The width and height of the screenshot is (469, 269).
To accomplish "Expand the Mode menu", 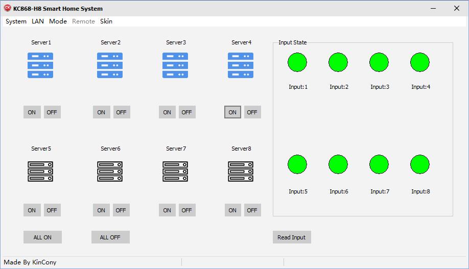I will pyautogui.click(x=58, y=21).
